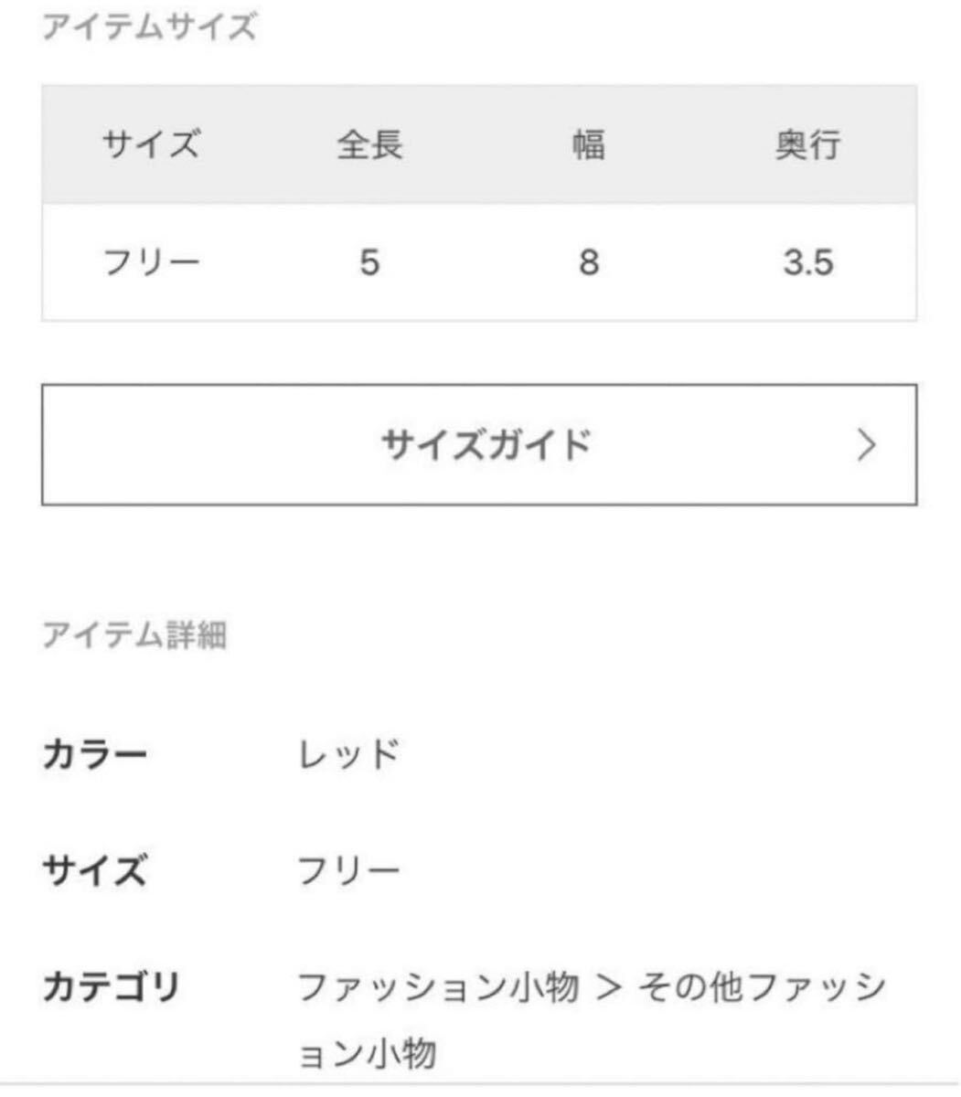Click the 奥行 column header
Image resolution: width=961 pixels, height=1097 pixels.
[807, 144]
